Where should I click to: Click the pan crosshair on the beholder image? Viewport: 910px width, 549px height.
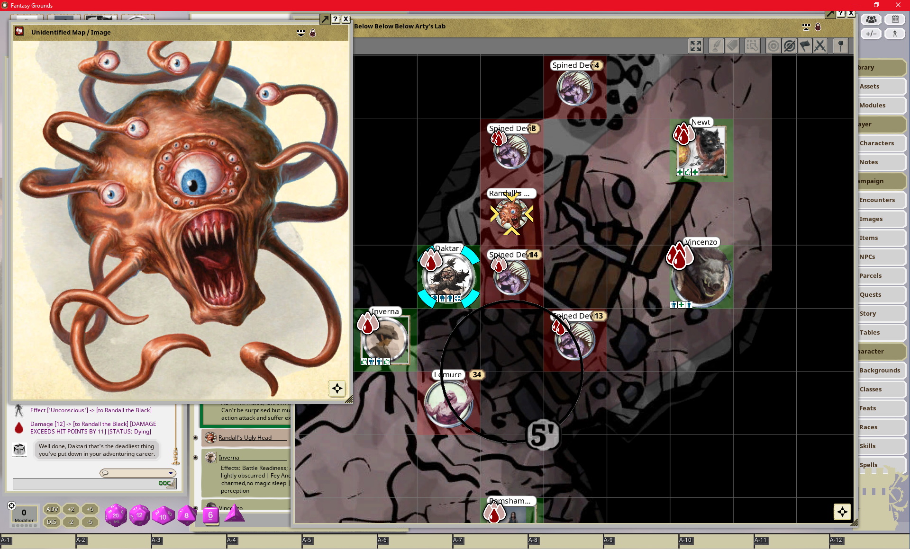pyautogui.click(x=337, y=389)
